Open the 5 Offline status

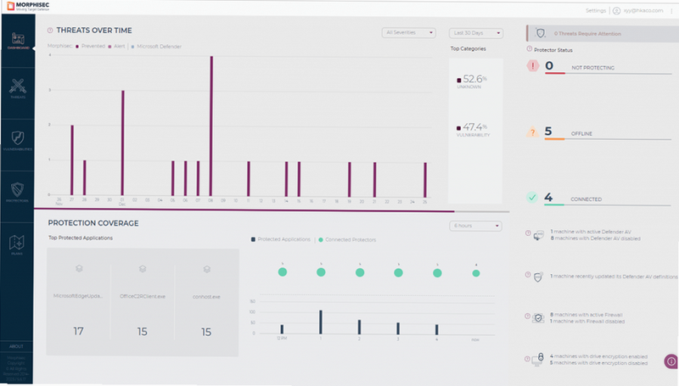599,132
